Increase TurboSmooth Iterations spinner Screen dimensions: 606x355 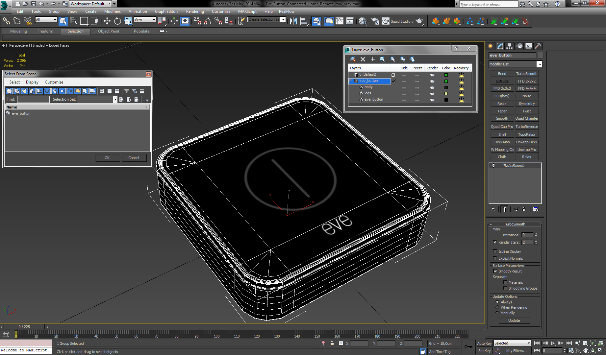[x=536, y=234]
